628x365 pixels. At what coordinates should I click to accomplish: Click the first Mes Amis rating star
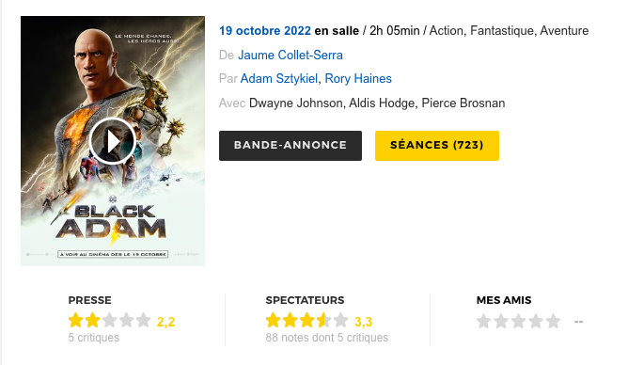coord(484,321)
